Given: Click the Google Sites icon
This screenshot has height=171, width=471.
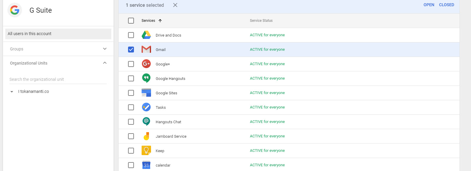Looking at the screenshot, I should tap(146, 93).
